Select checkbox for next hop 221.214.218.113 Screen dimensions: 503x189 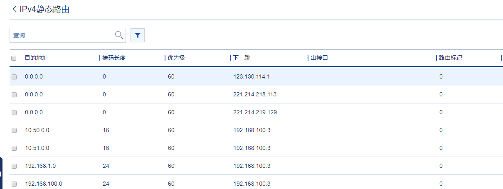pyautogui.click(x=14, y=95)
